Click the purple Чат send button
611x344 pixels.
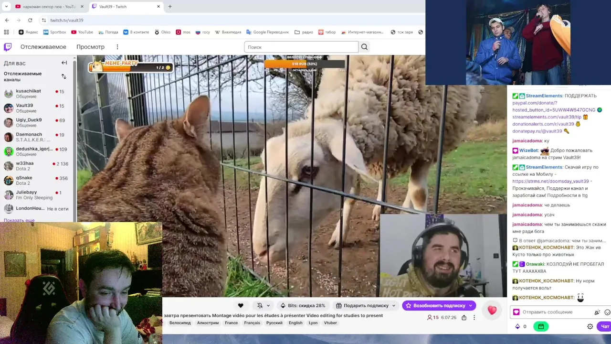tap(605, 326)
